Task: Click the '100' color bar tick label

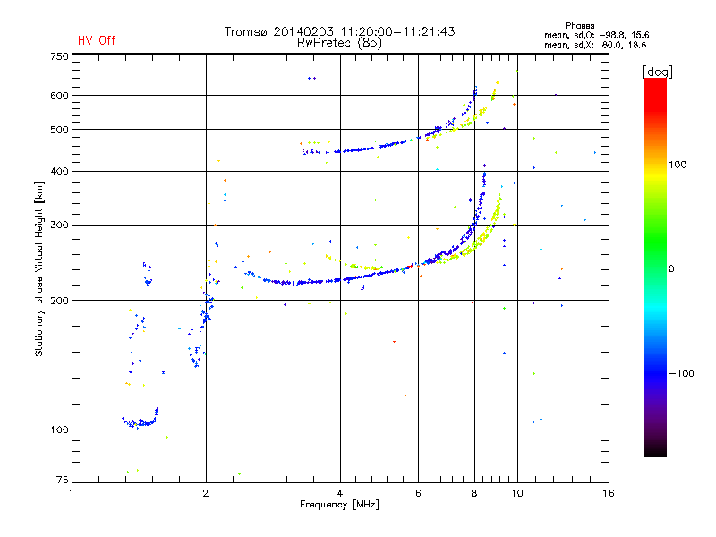Action: click(x=678, y=165)
